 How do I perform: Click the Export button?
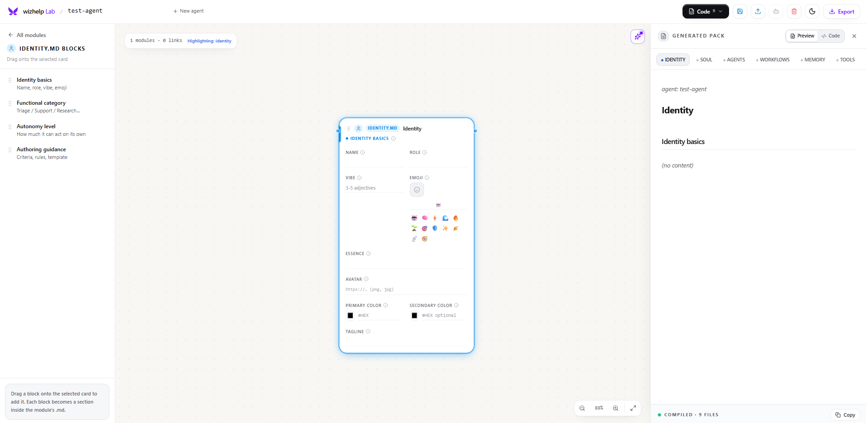(842, 11)
